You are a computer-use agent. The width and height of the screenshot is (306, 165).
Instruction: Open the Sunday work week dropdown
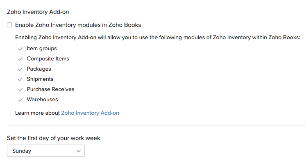[x=45, y=151]
